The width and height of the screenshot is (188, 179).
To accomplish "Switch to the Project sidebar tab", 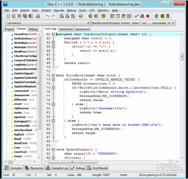I will pyautogui.click(x=9, y=29).
